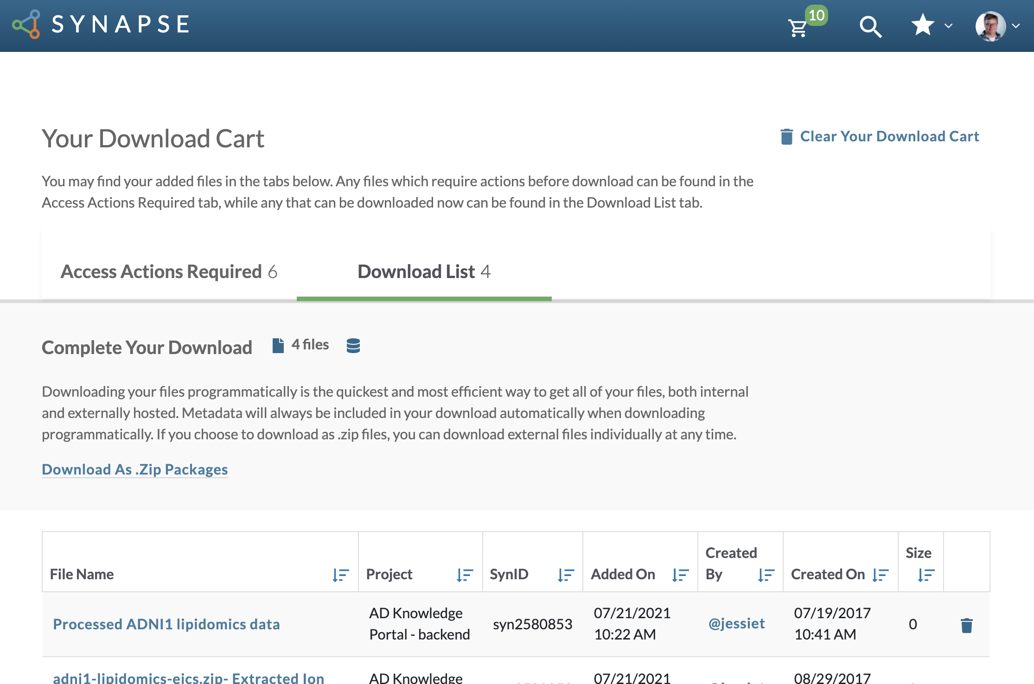Sort table by Project column
The image size is (1034, 684).
pos(464,575)
